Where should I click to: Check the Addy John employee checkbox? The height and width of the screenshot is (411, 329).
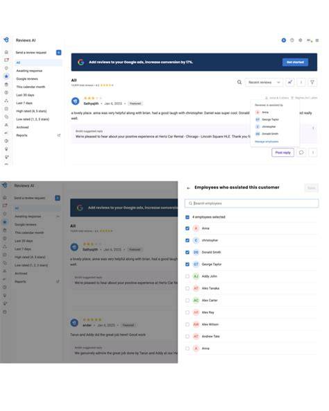click(187, 276)
